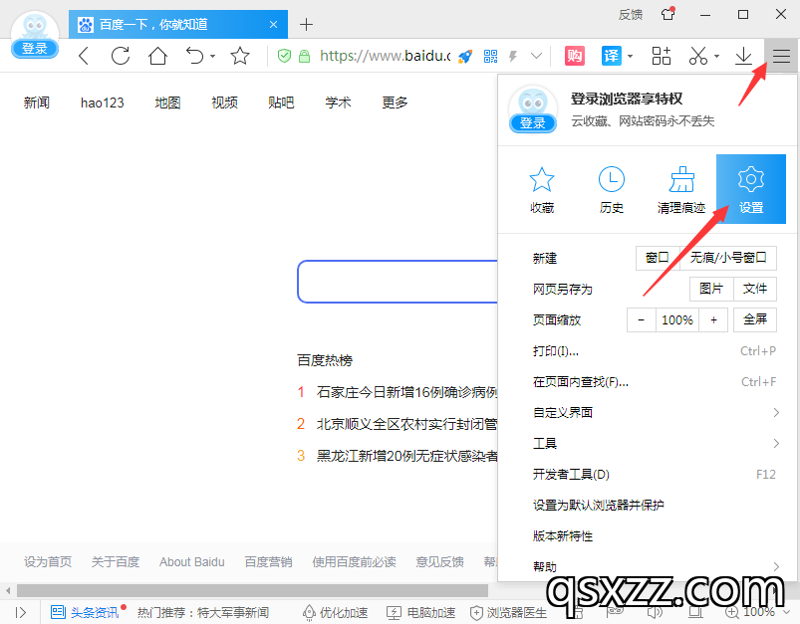Expand 帮助 submenu
Viewport: 800px width, 624px height.
[x=655, y=567]
